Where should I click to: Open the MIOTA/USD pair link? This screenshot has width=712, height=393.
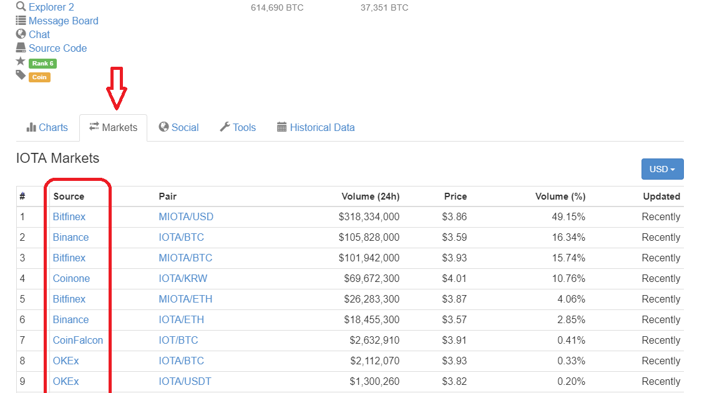[x=186, y=216]
